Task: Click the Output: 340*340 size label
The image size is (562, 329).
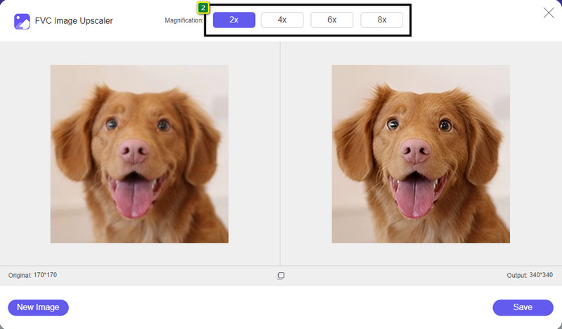Action: click(x=530, y=276)
